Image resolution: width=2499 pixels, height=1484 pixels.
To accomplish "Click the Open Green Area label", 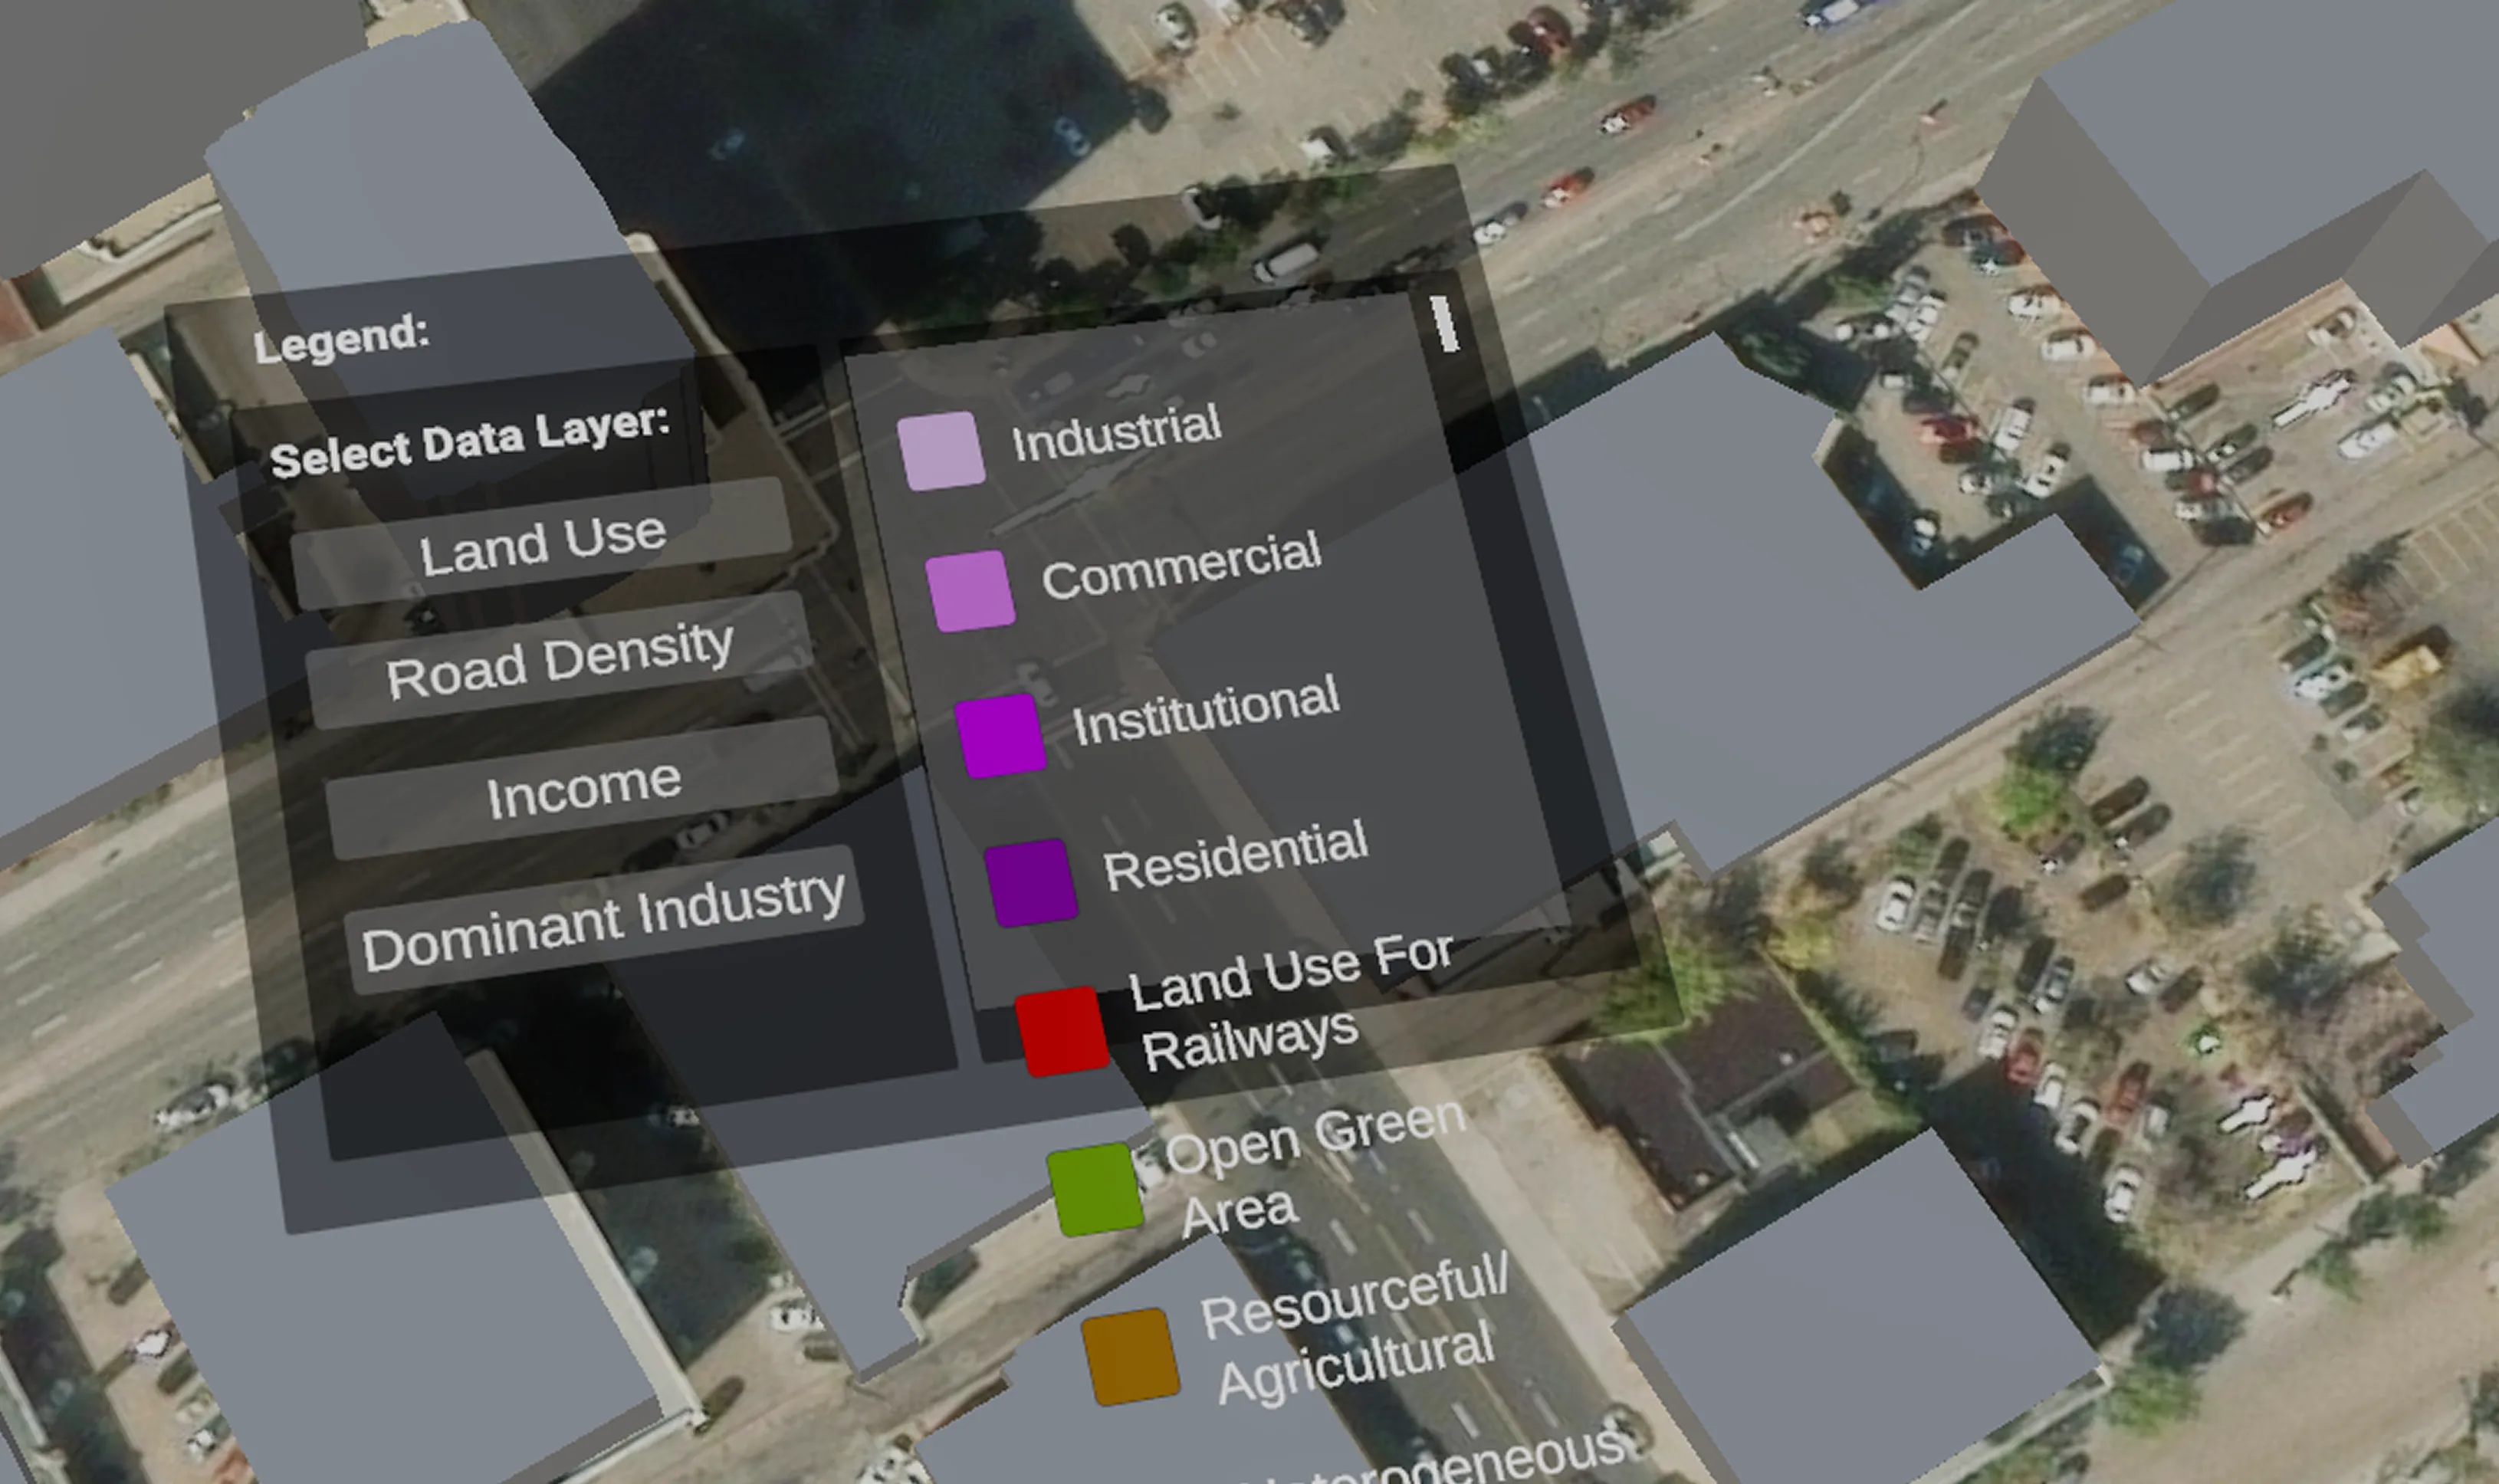I will click(1300, 1165).
